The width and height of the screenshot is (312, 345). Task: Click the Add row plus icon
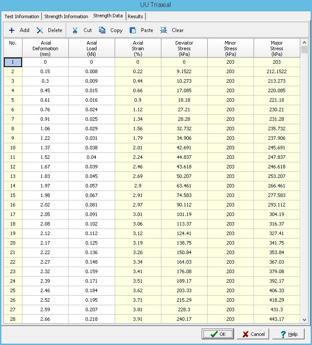tap(12, 30)
